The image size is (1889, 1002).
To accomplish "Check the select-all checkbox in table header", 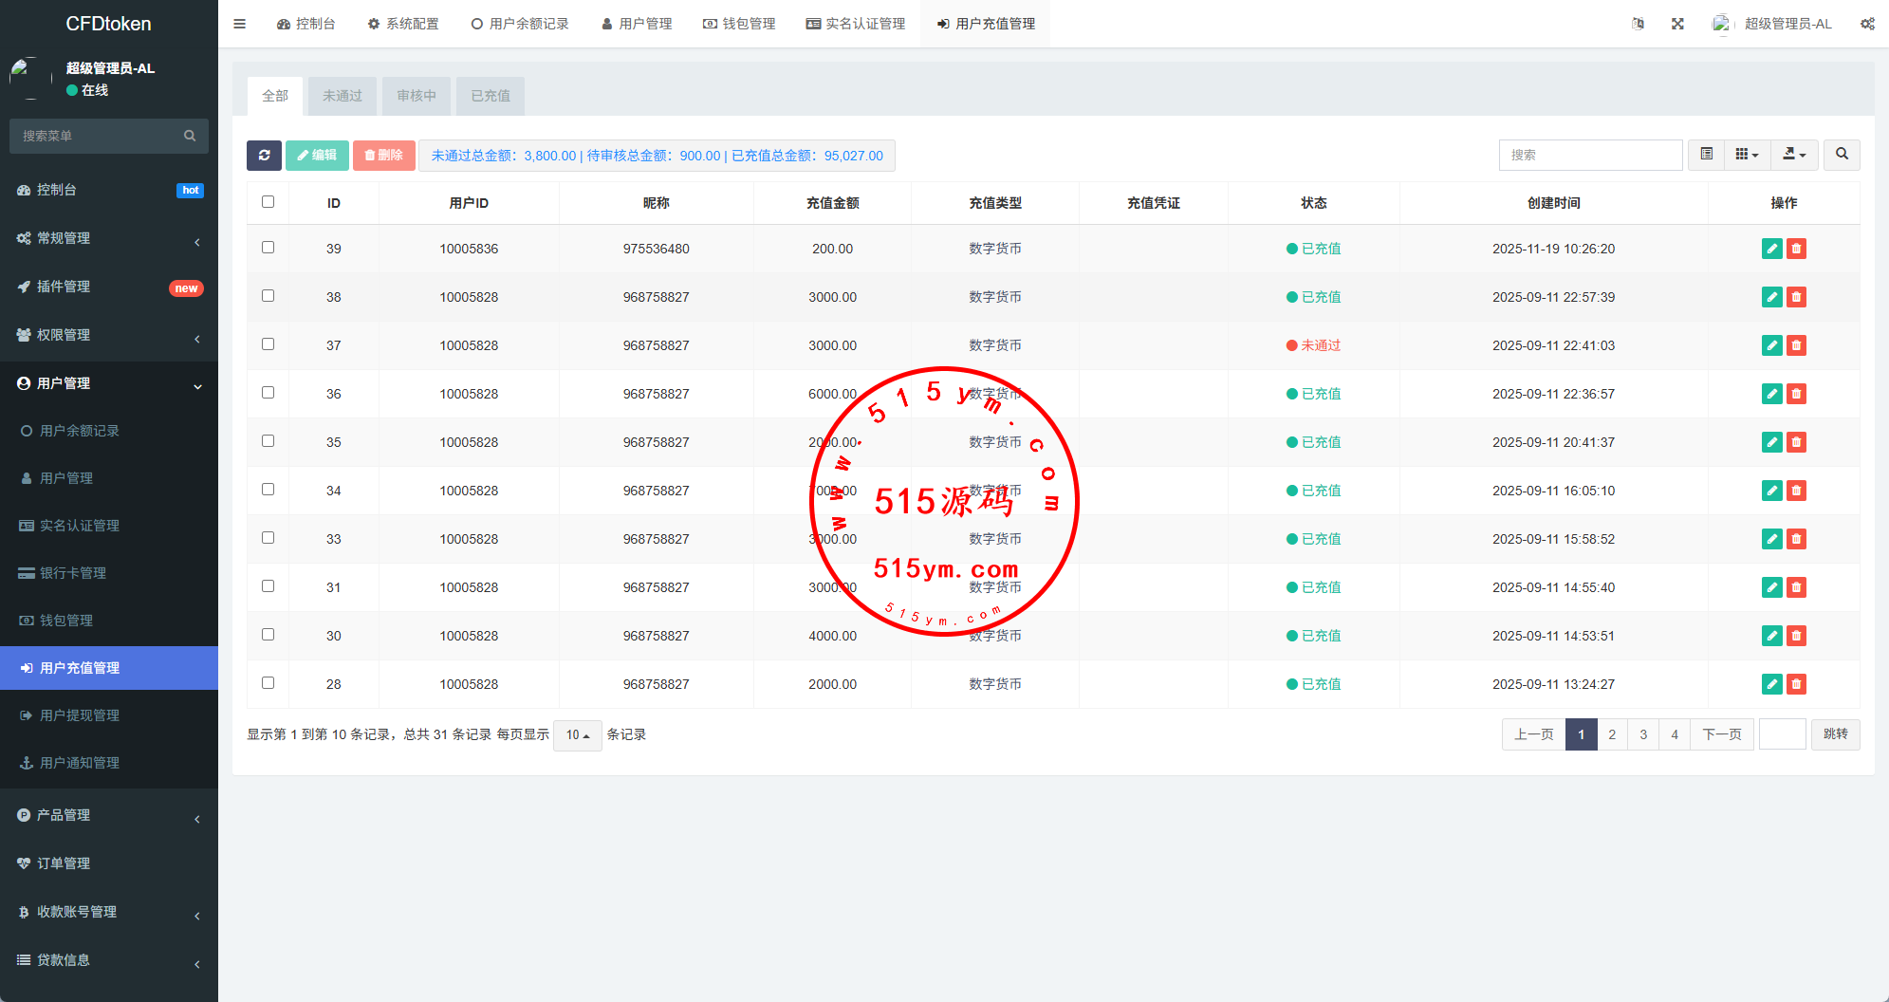I will point(268,202).
